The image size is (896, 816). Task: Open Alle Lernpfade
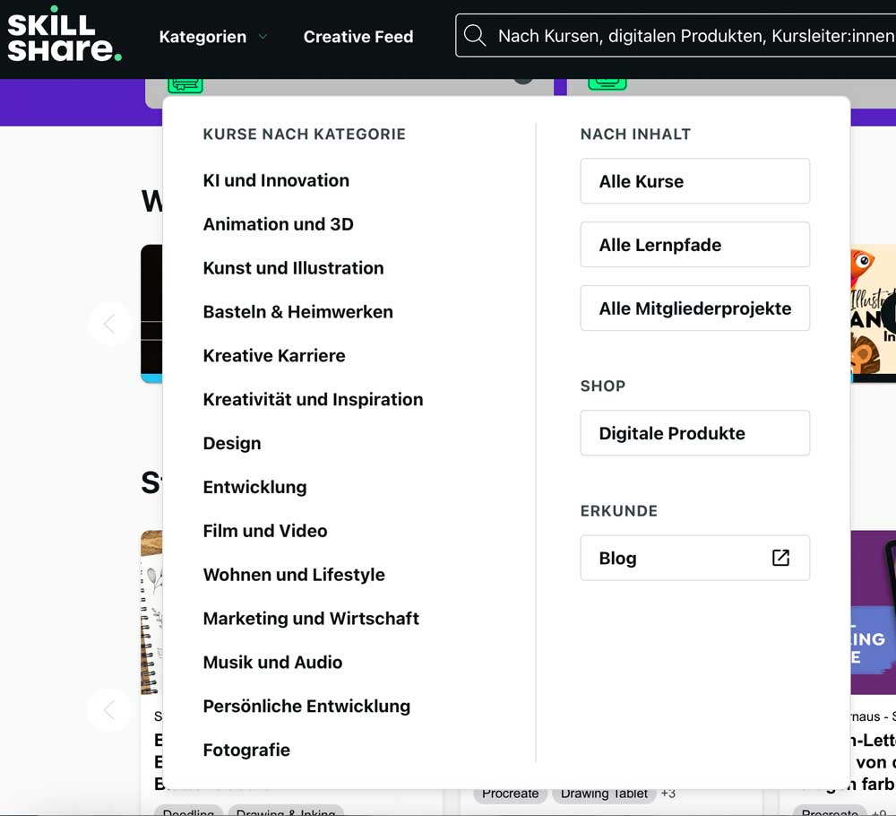pyautogui.click(x=695, y=245)
